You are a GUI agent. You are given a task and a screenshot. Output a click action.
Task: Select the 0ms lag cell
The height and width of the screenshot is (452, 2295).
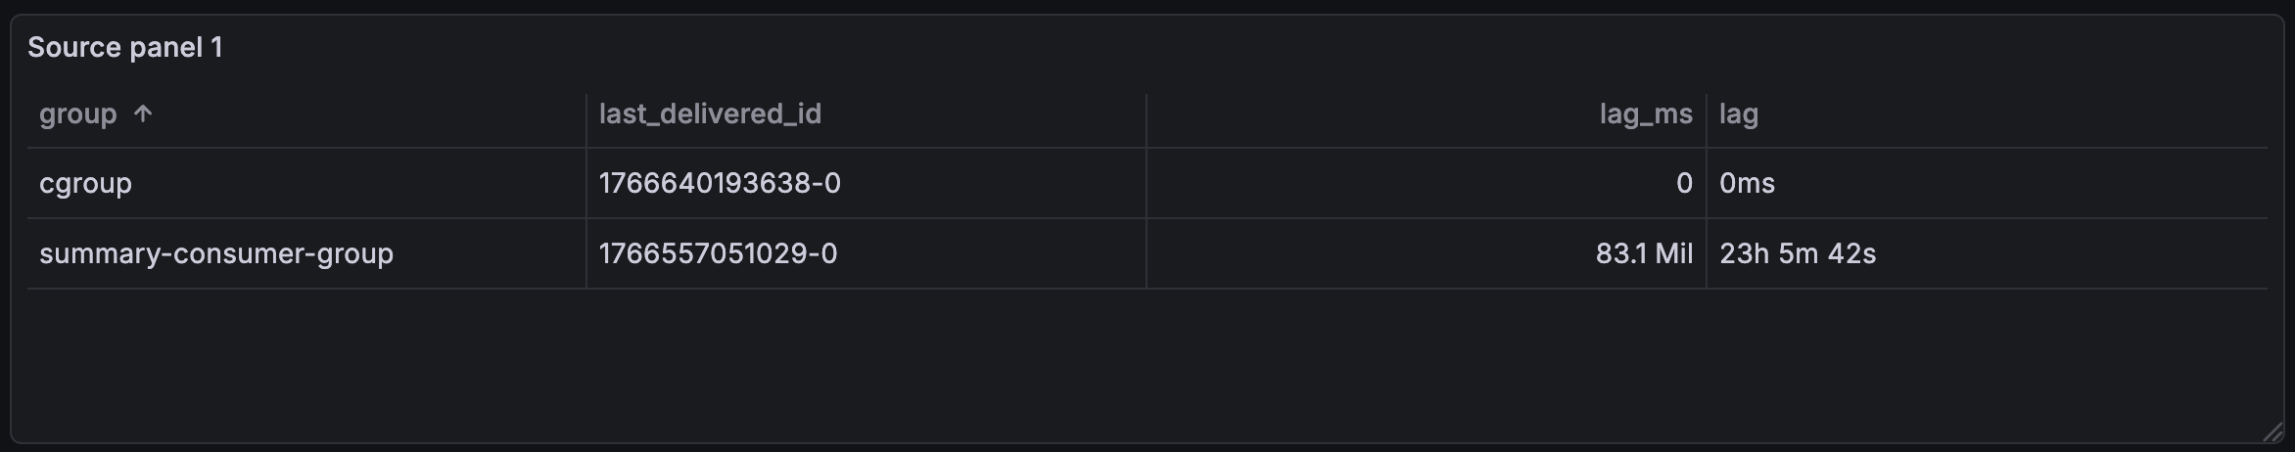pyautogui.click(x=1747, y=184)
